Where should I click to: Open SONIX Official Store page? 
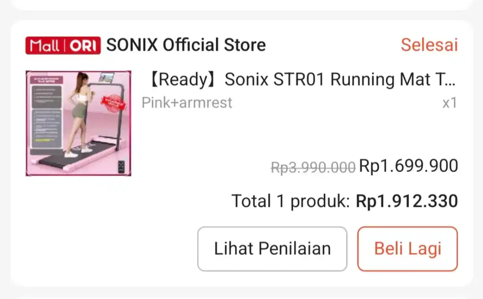[186, 45]
